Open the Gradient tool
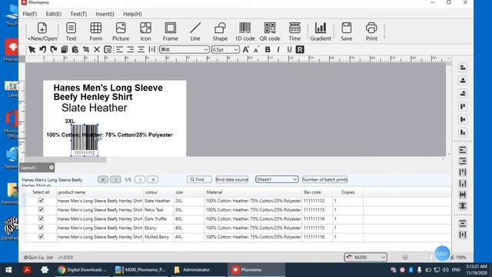Screen dimensions: 492x277 coord(321,32)
